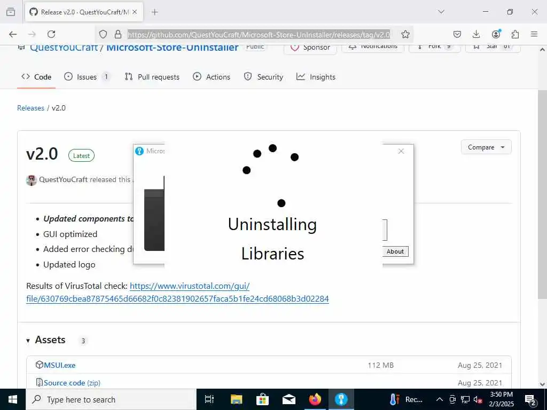Viewport: 547px width, 410px height.
Task: Close the uninstaller dialog window
Action: [401, 151]
